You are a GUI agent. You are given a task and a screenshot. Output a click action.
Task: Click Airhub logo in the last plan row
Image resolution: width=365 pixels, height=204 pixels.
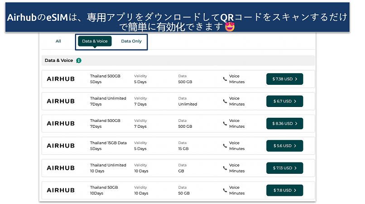click(61, 190)
